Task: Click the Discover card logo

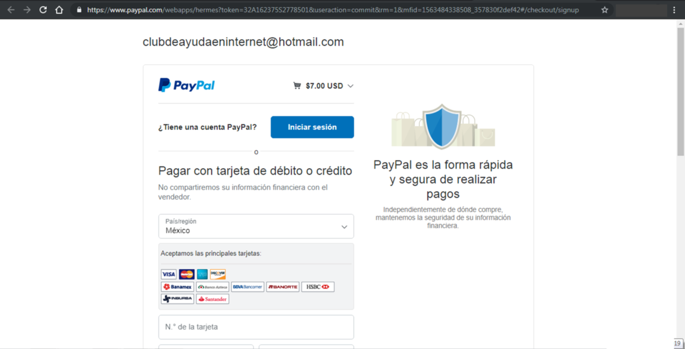Action: 218,275
